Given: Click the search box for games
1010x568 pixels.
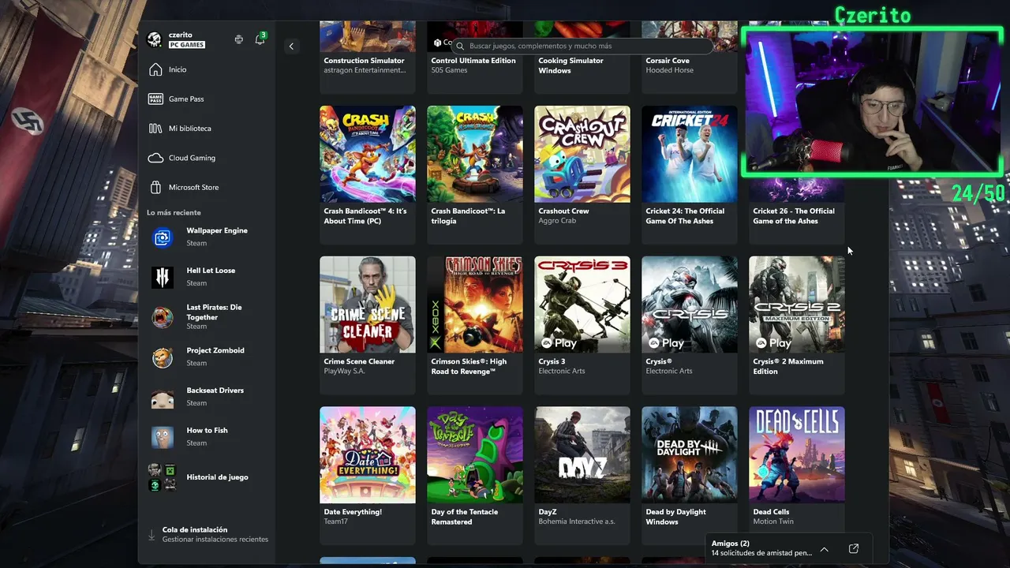Looking at the screenshot, I should [x=582, y=47].
